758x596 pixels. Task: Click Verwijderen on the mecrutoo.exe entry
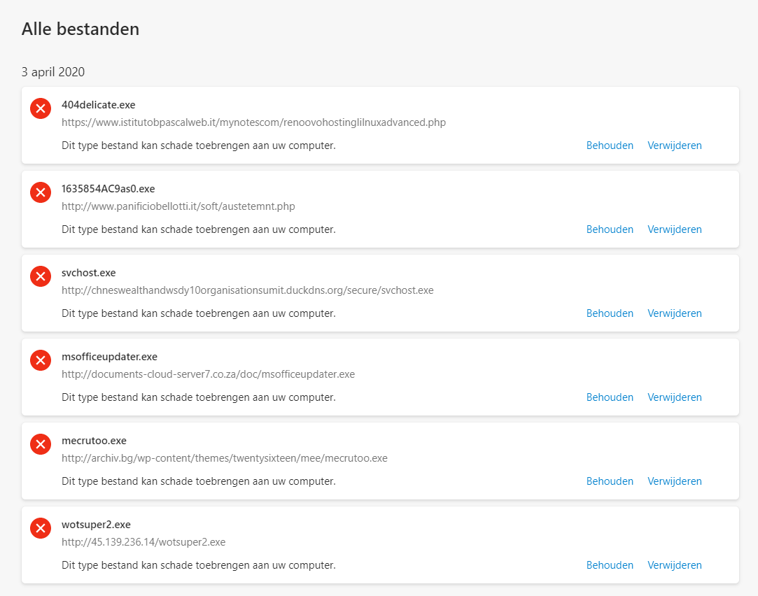674,481
